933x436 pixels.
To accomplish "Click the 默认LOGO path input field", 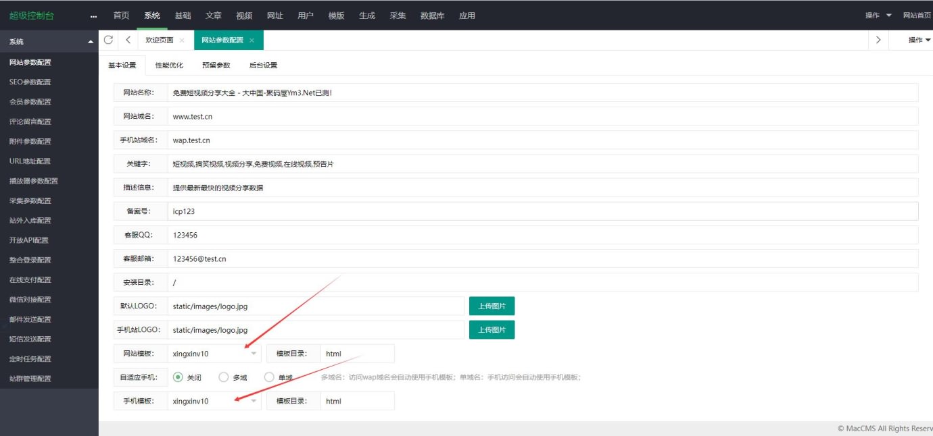I will (x=316, y=306).
